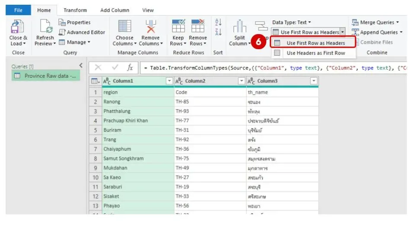
Task: Select the cell containing TH-19
Action: point(210,187)
